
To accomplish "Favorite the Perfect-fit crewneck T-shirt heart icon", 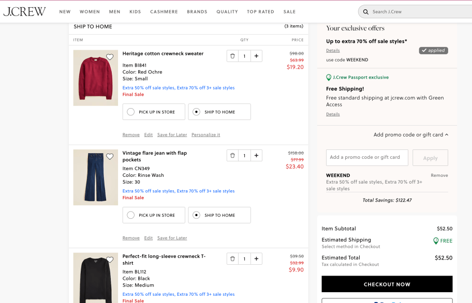I will pyautogui.click(x=110, y=260).
